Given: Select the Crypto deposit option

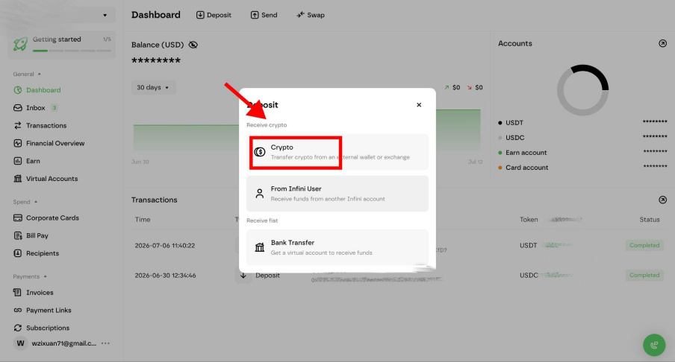Looking at the screenshot, I should (x=337, y=152).
